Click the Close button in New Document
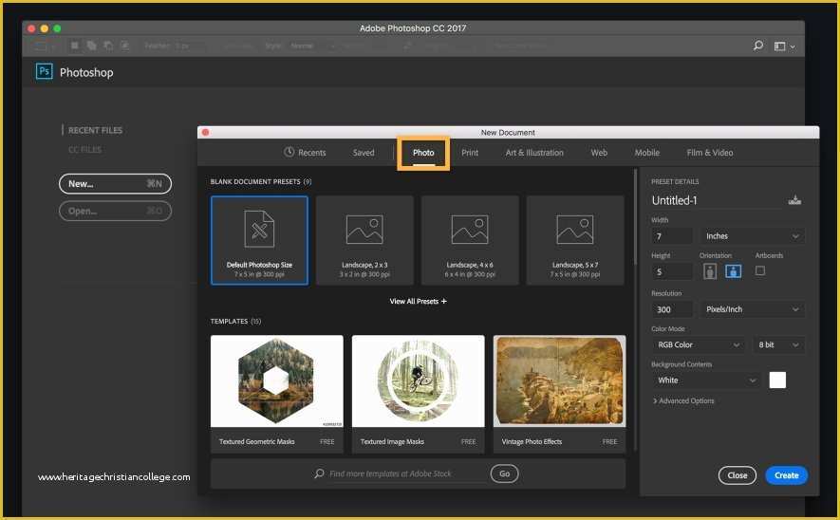The image size is (840, 520). pos(737,475)
